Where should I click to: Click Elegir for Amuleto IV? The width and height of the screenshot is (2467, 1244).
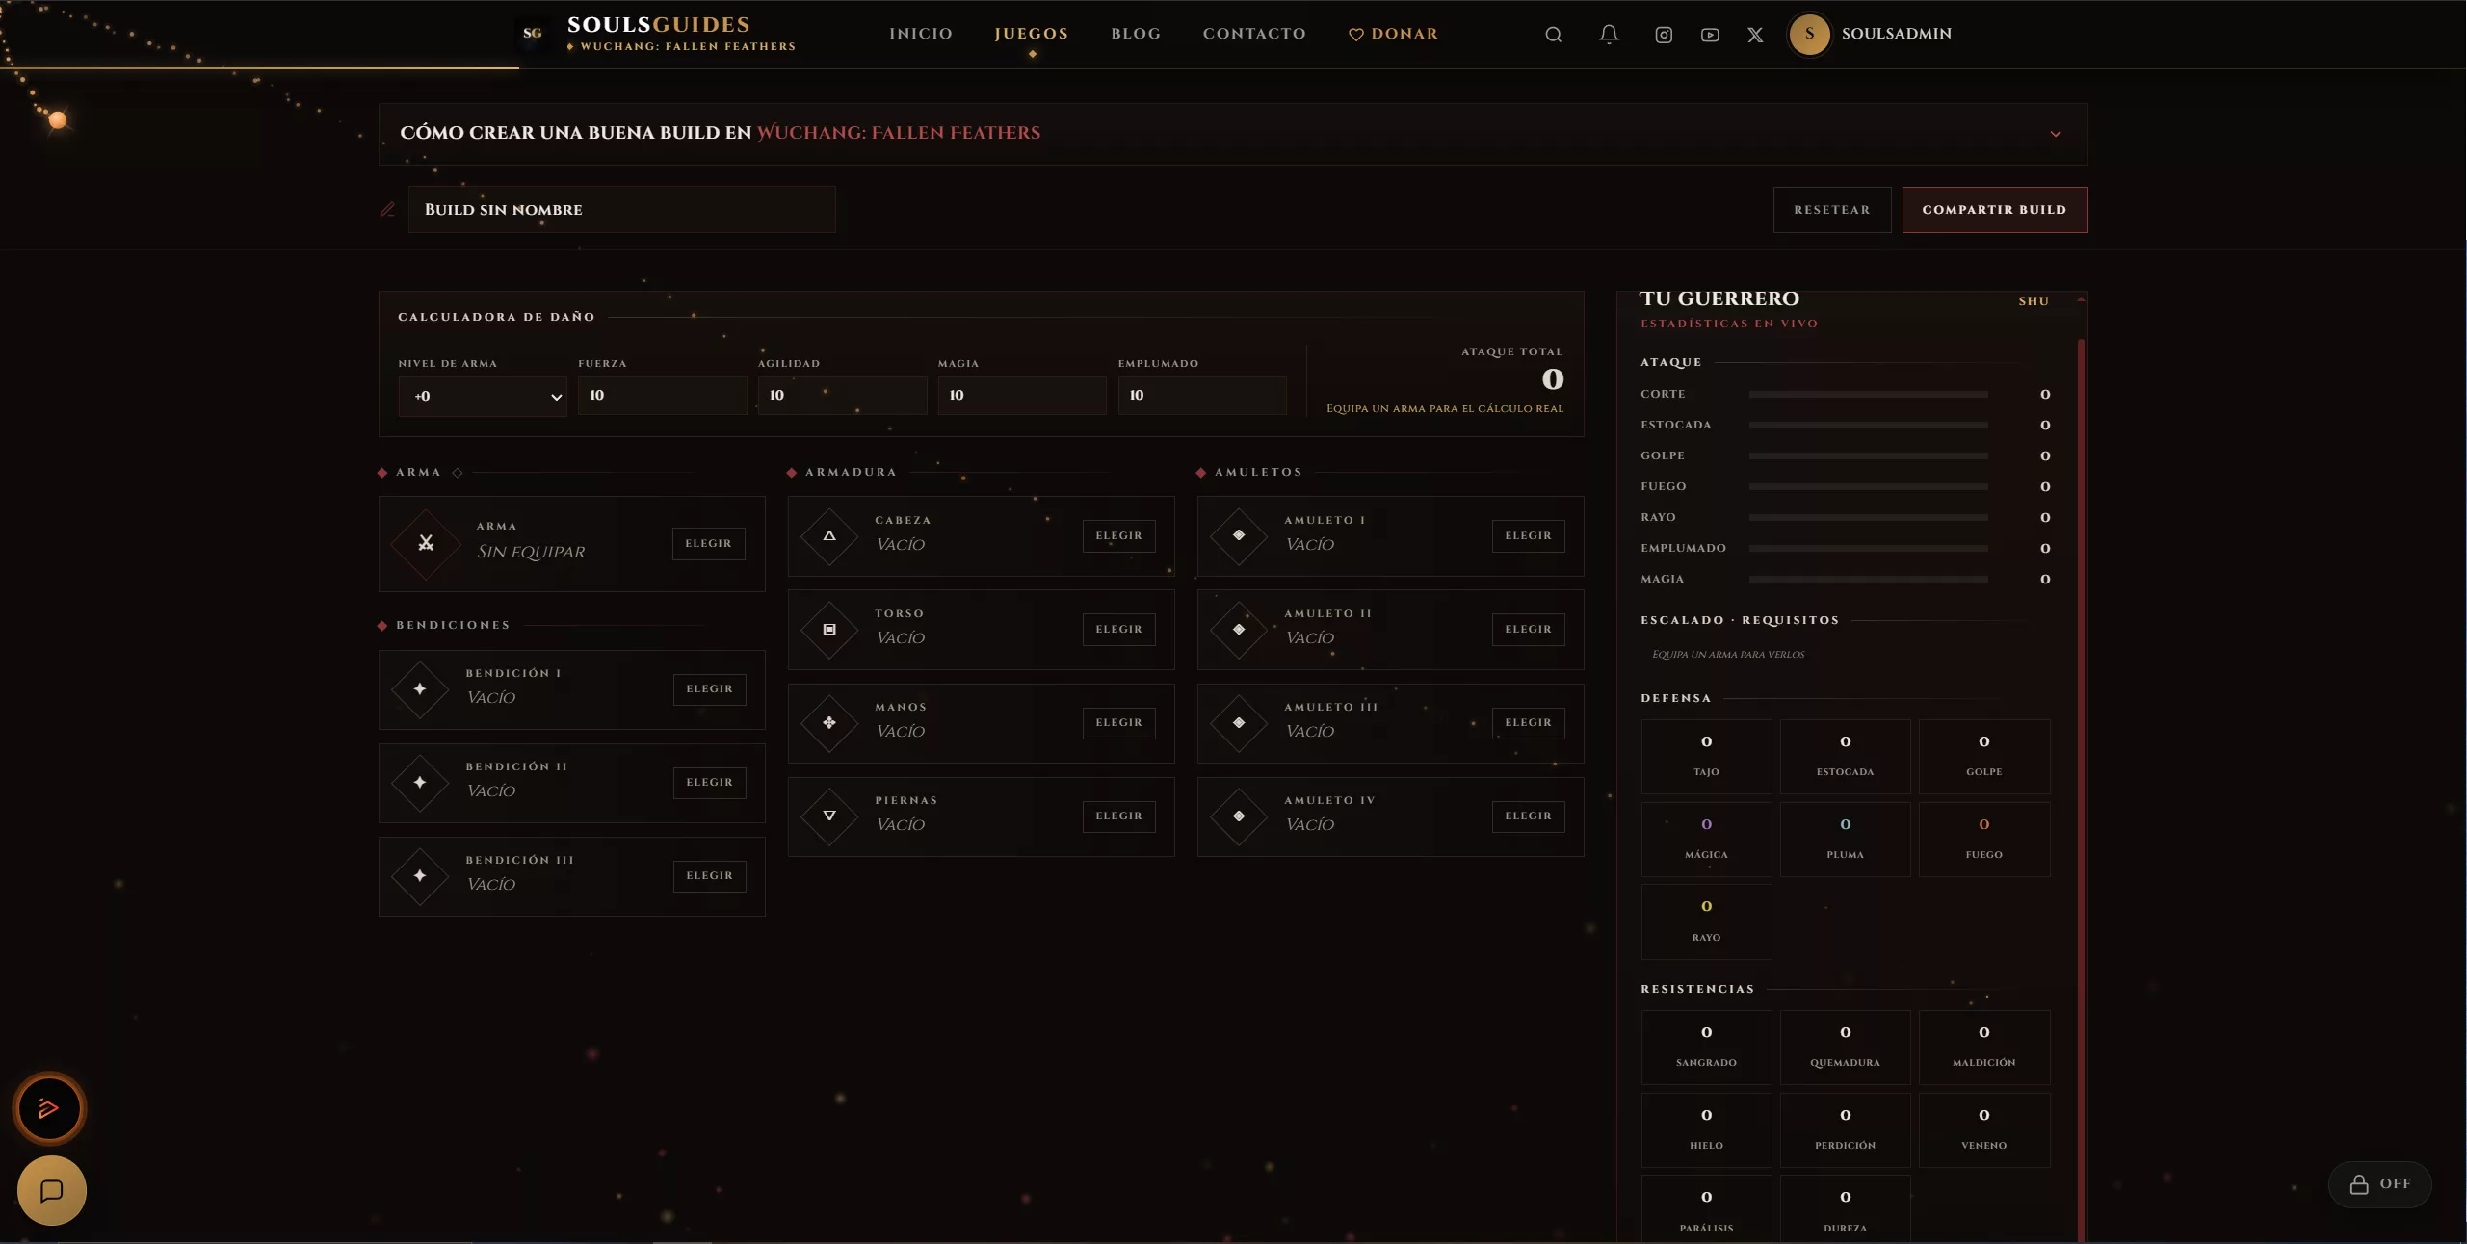[1529, 816]
